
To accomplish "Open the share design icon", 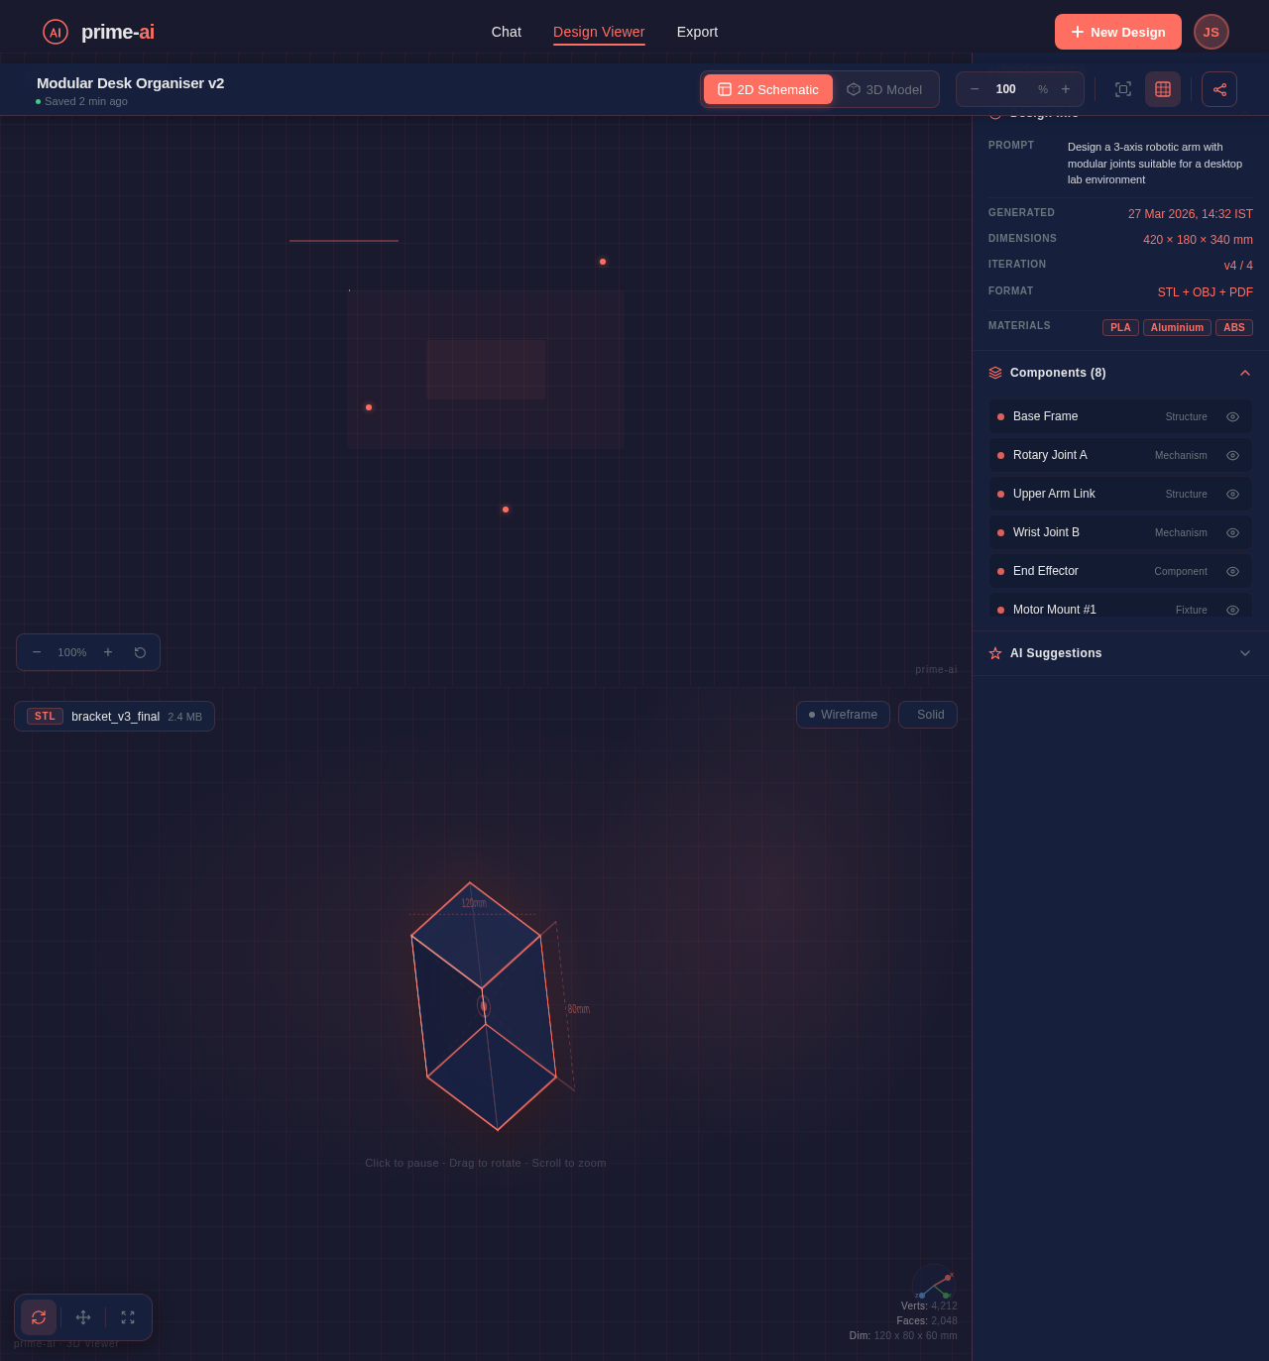I will click(1218, 89).
